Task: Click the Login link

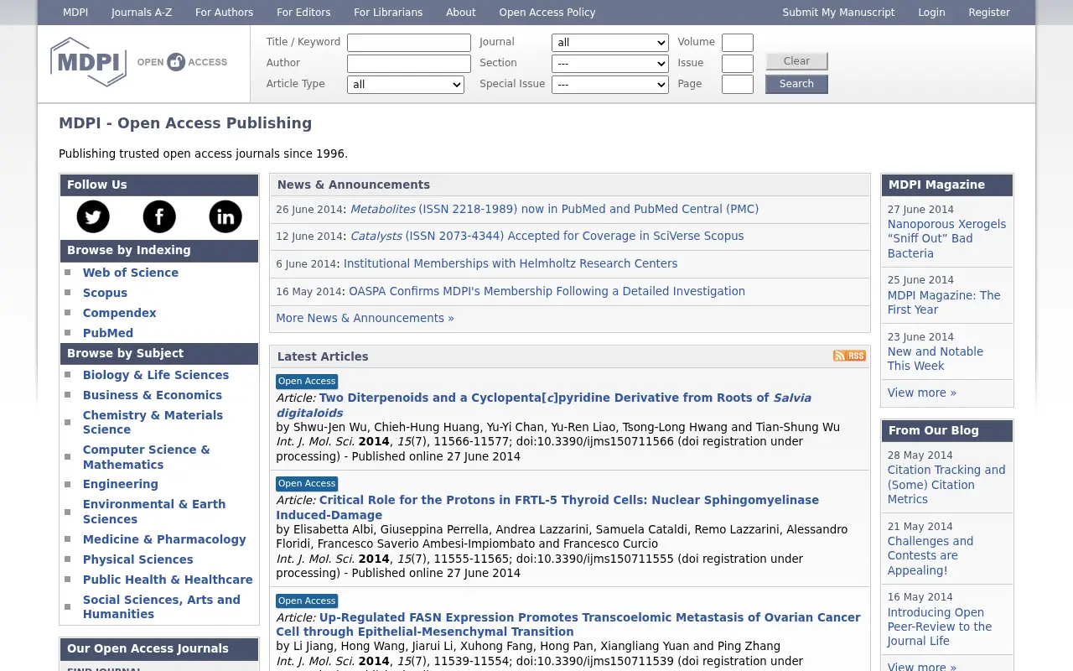Action: click(931, 13)
